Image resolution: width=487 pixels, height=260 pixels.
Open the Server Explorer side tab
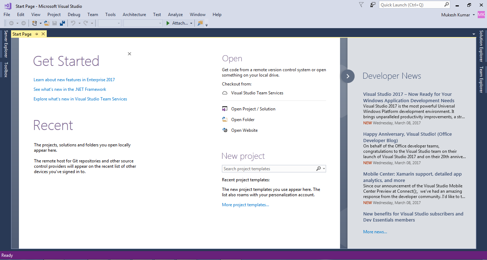[6, 44]
